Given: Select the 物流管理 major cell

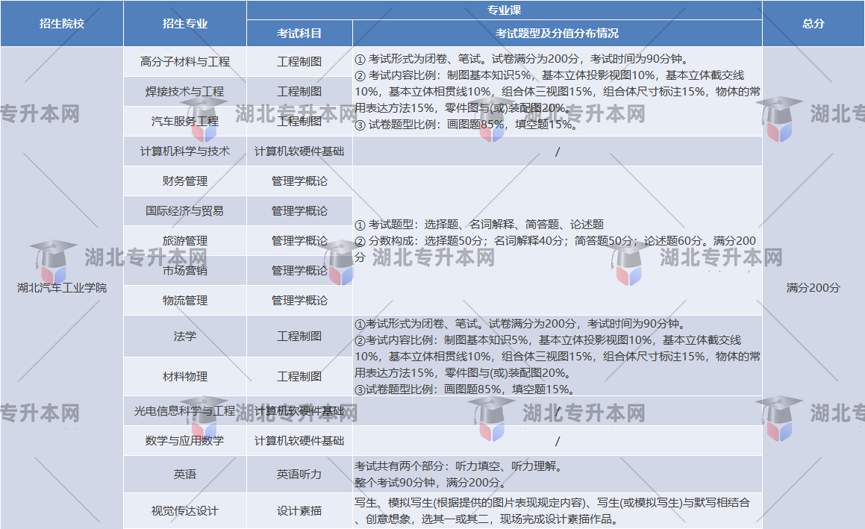Looking at the screenshot, I should (x=185, y=300).
